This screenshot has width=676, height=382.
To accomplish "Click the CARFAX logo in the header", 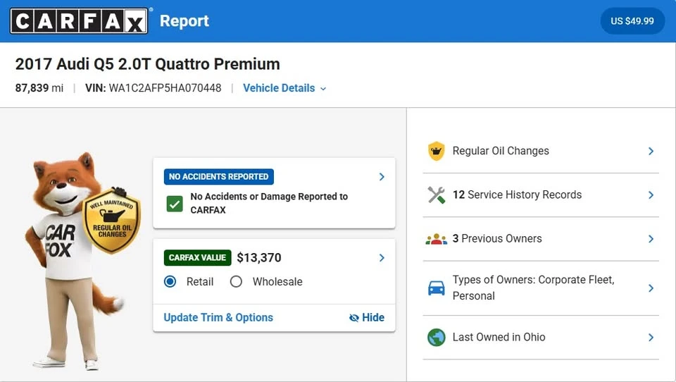I will tap(79, 20).
